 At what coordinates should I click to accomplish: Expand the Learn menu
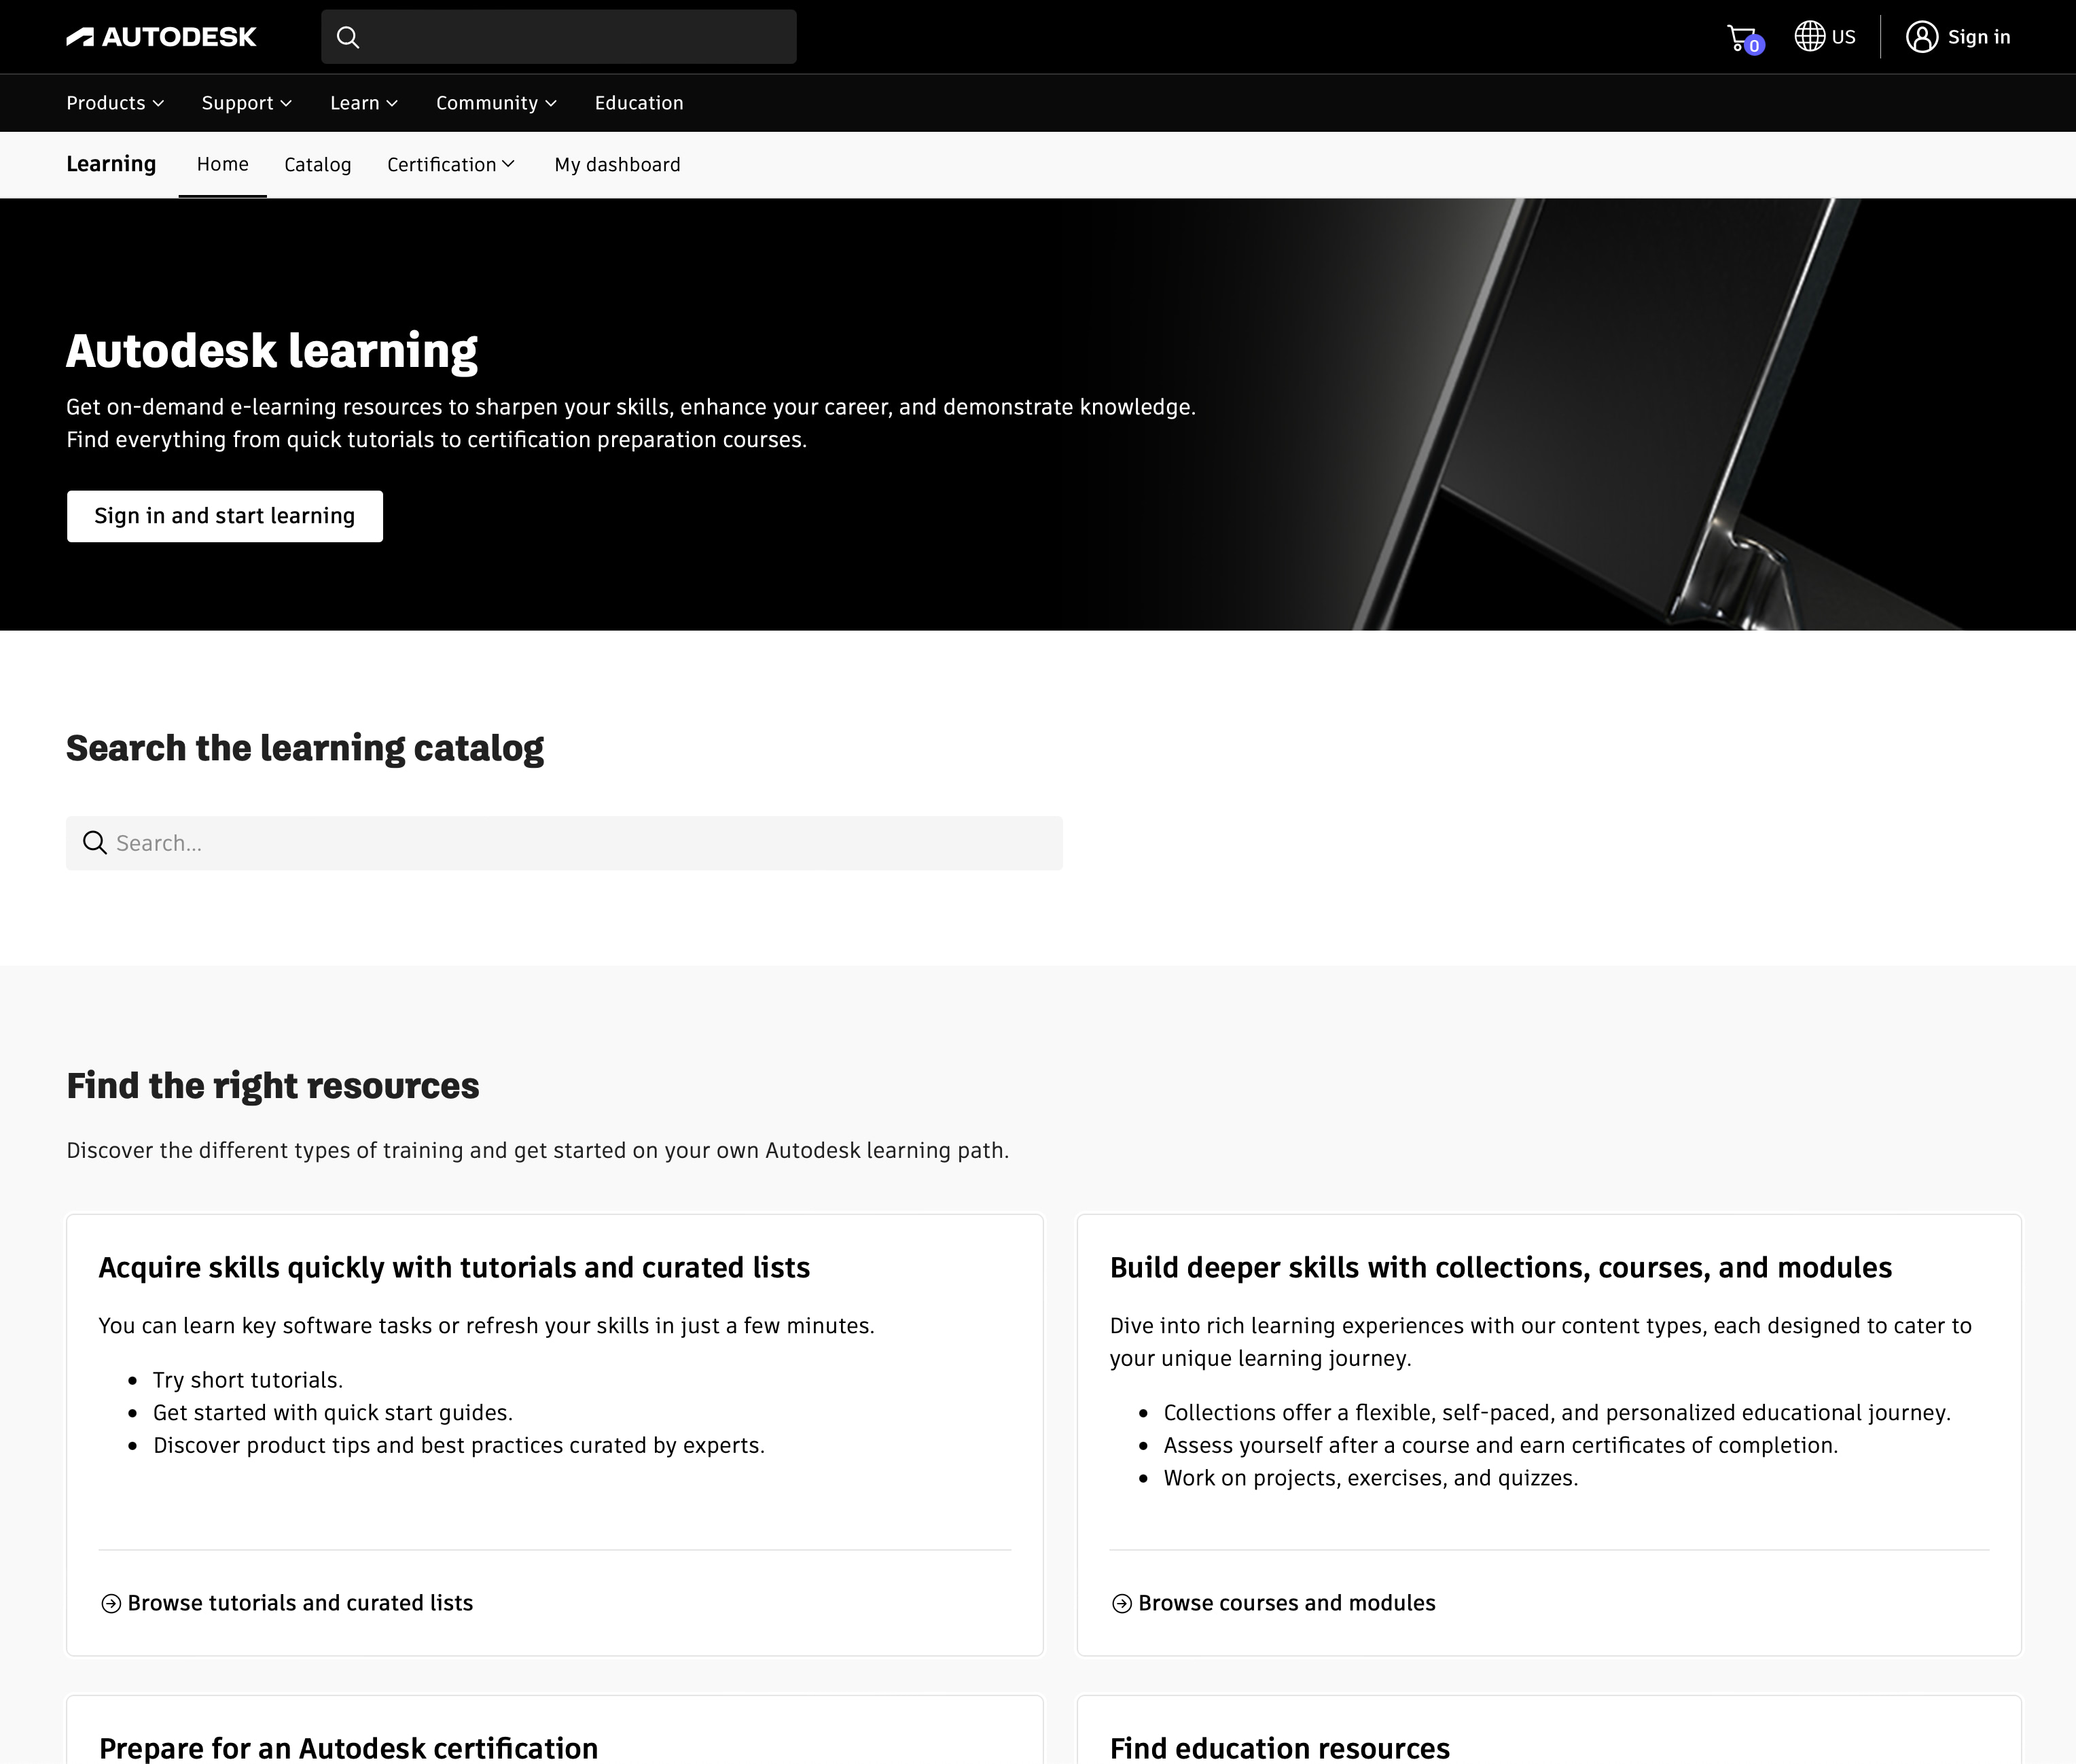pos(364,103)
